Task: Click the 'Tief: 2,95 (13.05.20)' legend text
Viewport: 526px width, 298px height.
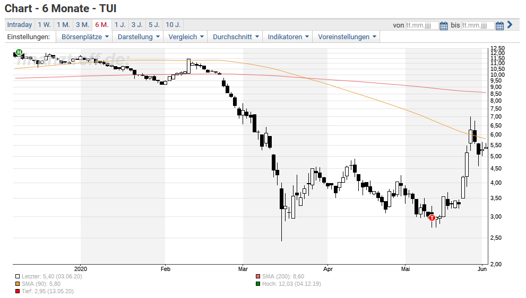Action: click(x=48, y=291)
